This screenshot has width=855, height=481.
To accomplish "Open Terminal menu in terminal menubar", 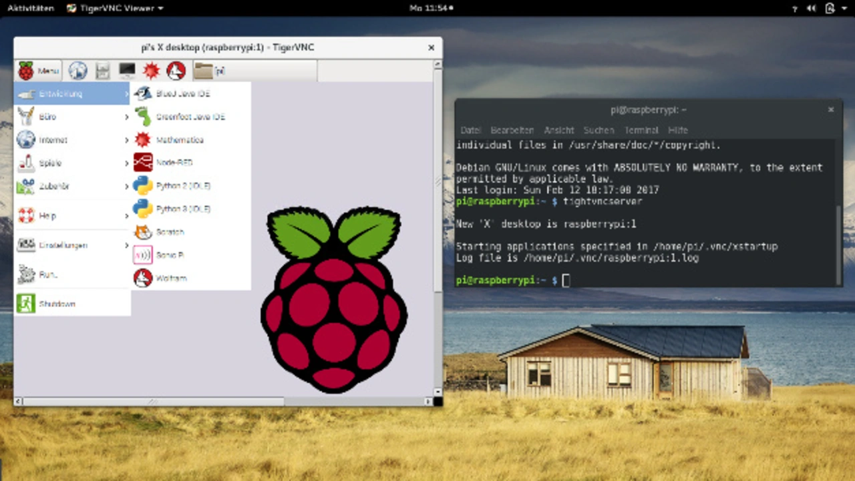I will point(641,130).
